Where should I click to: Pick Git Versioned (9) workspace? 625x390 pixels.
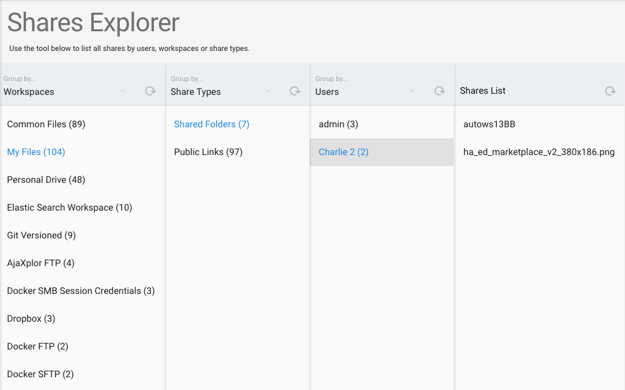[83, 236]
